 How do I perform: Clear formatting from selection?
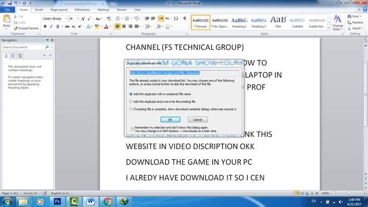[x=109, y=18]
